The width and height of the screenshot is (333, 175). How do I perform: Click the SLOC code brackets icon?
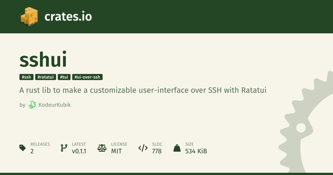(143, 148)
